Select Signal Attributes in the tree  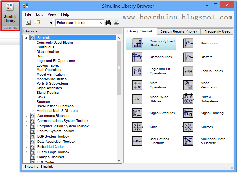49,88
